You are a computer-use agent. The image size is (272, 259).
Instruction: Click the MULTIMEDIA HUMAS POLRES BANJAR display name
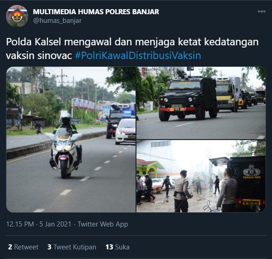coord(96,12)
